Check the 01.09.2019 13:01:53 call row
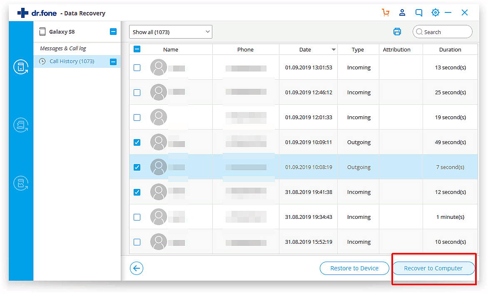The width and height of the screenshot is (488, 294). coord(137,68)
